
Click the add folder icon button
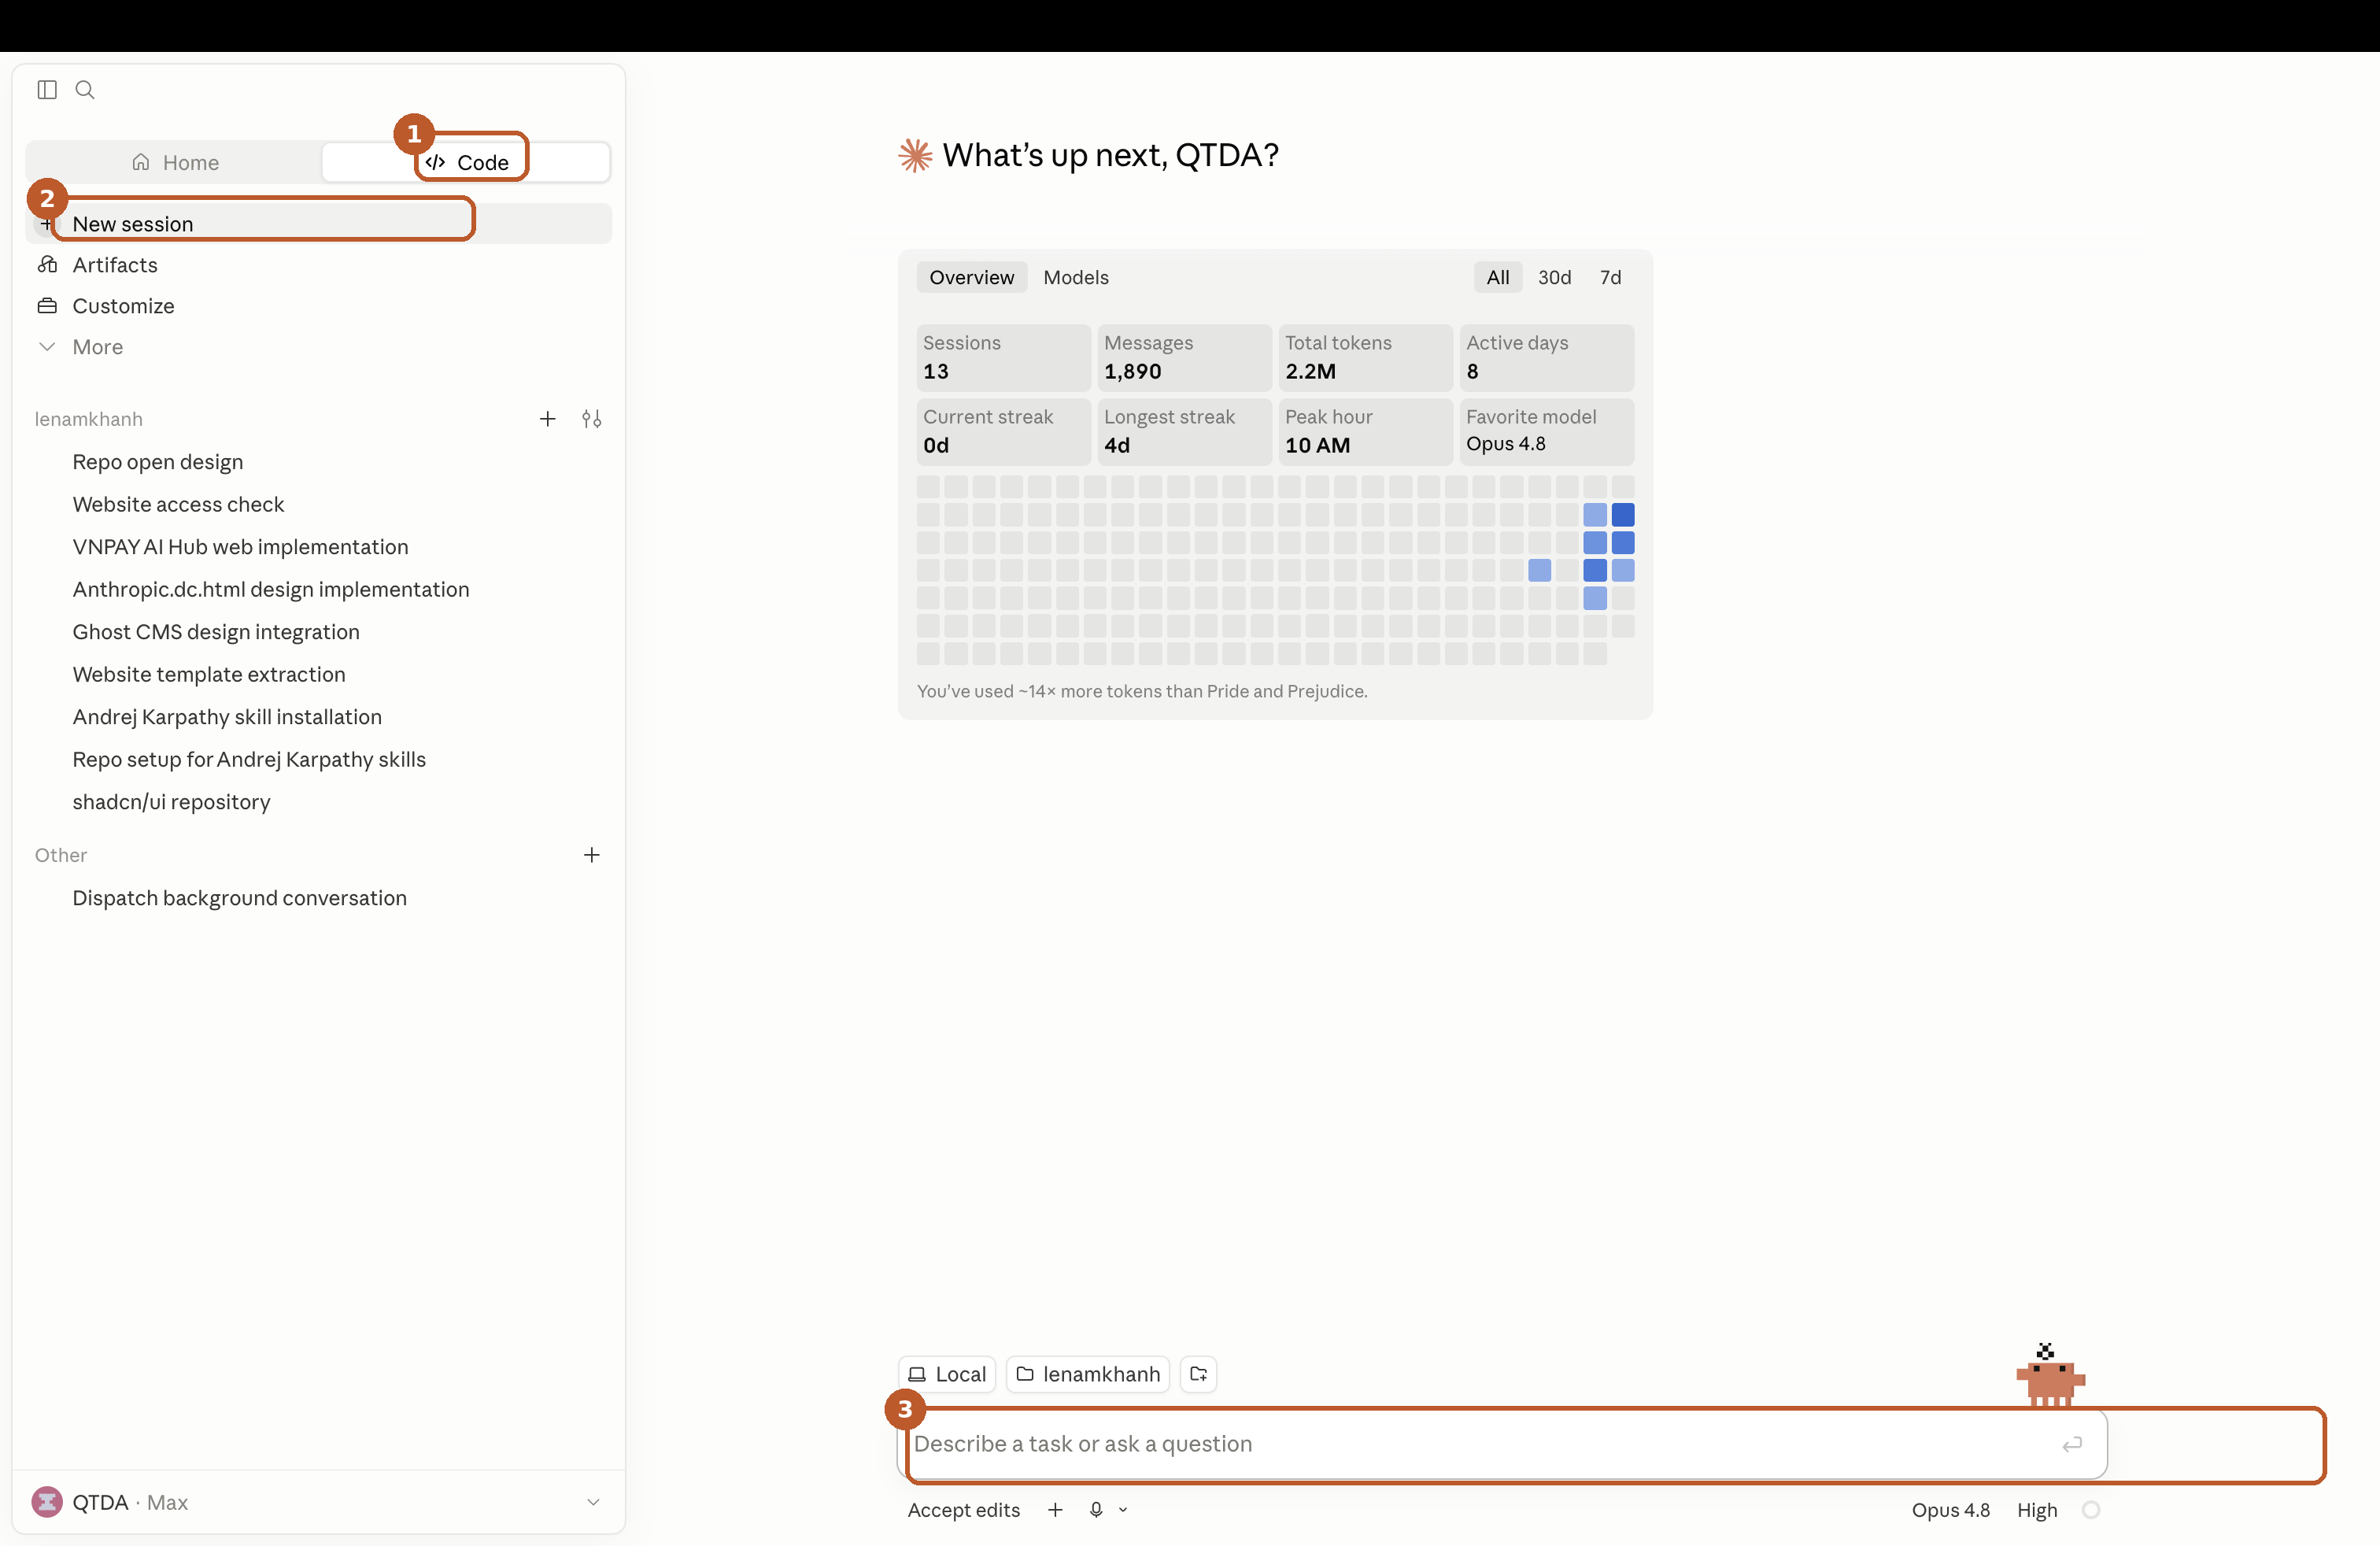1198,1374
